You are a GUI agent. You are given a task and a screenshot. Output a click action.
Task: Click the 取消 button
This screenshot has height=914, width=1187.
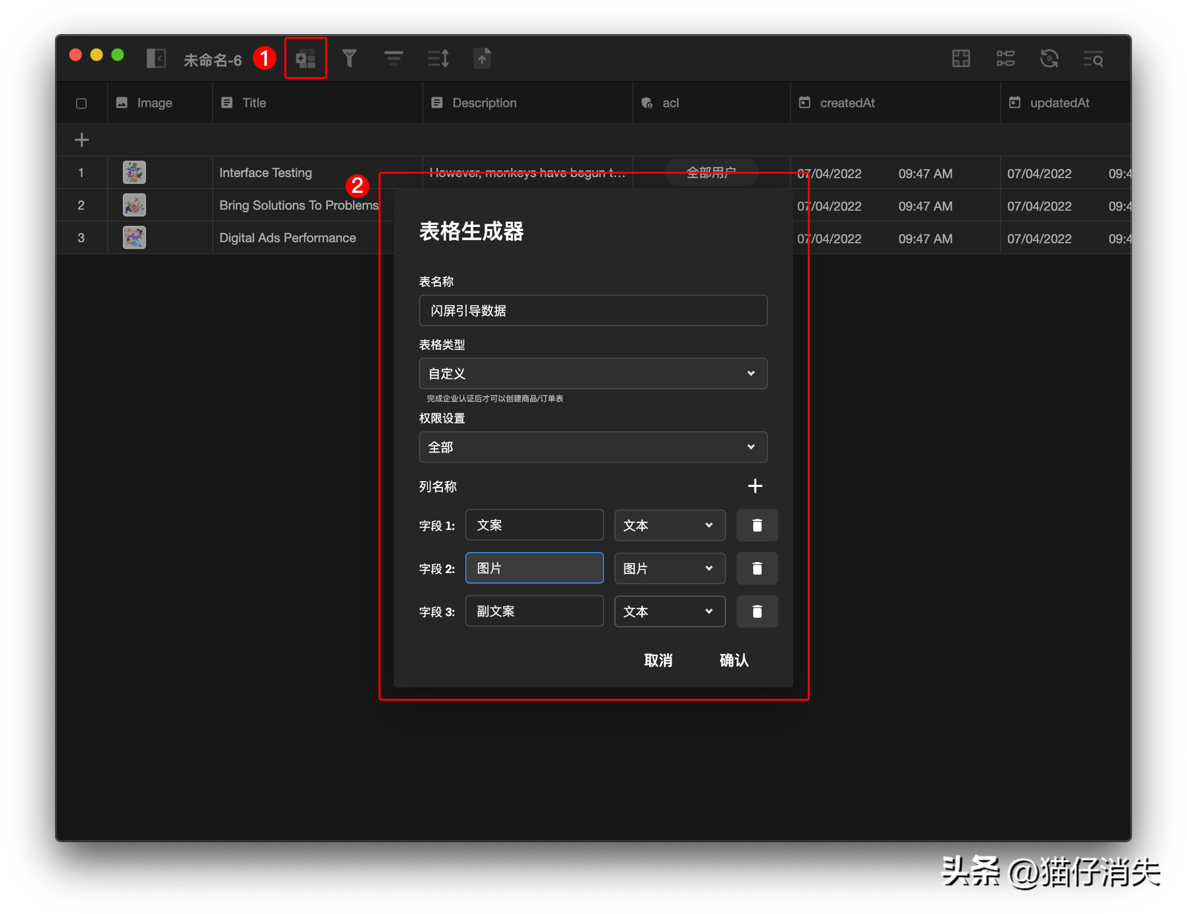click(x=658, y=660)
